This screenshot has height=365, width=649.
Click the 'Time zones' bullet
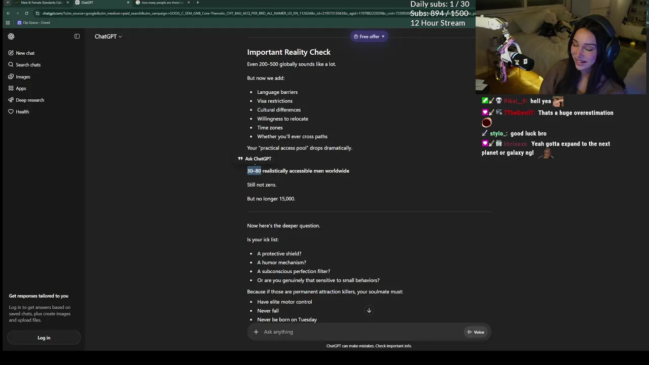[x=270, y=128]
